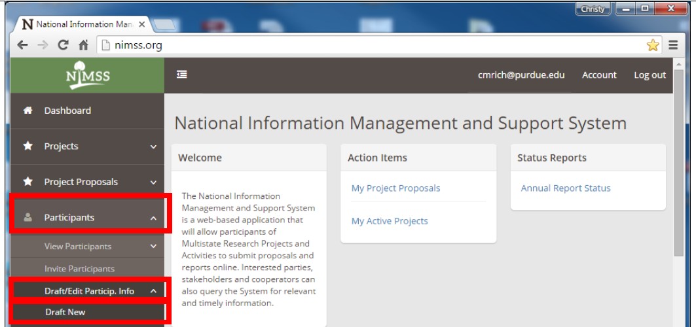Screen dimensions: 696x327
Task: Open My Project Proposals link
Action: pyautogui.click(x=395, y=188)
